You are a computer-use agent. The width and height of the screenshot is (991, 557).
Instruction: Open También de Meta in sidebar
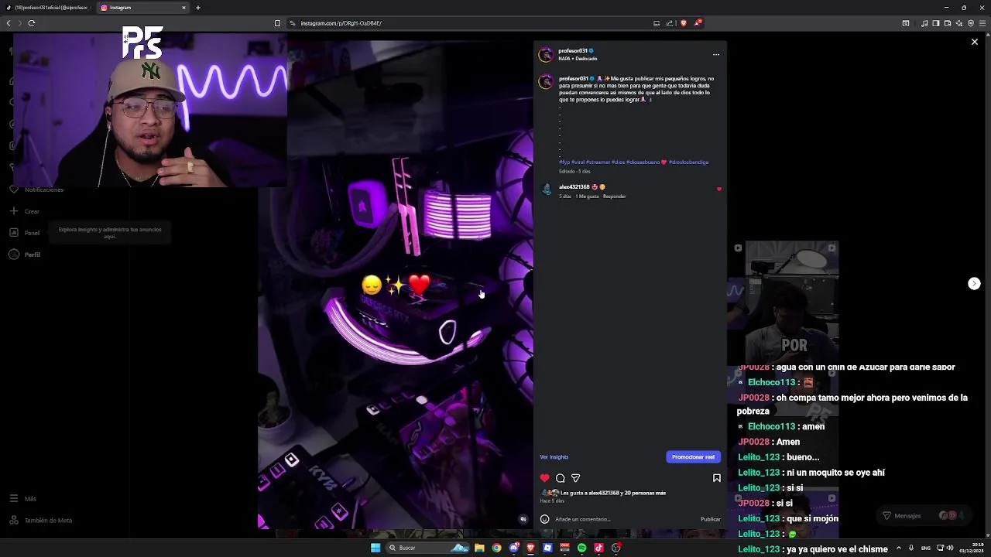tap(40, 521)
